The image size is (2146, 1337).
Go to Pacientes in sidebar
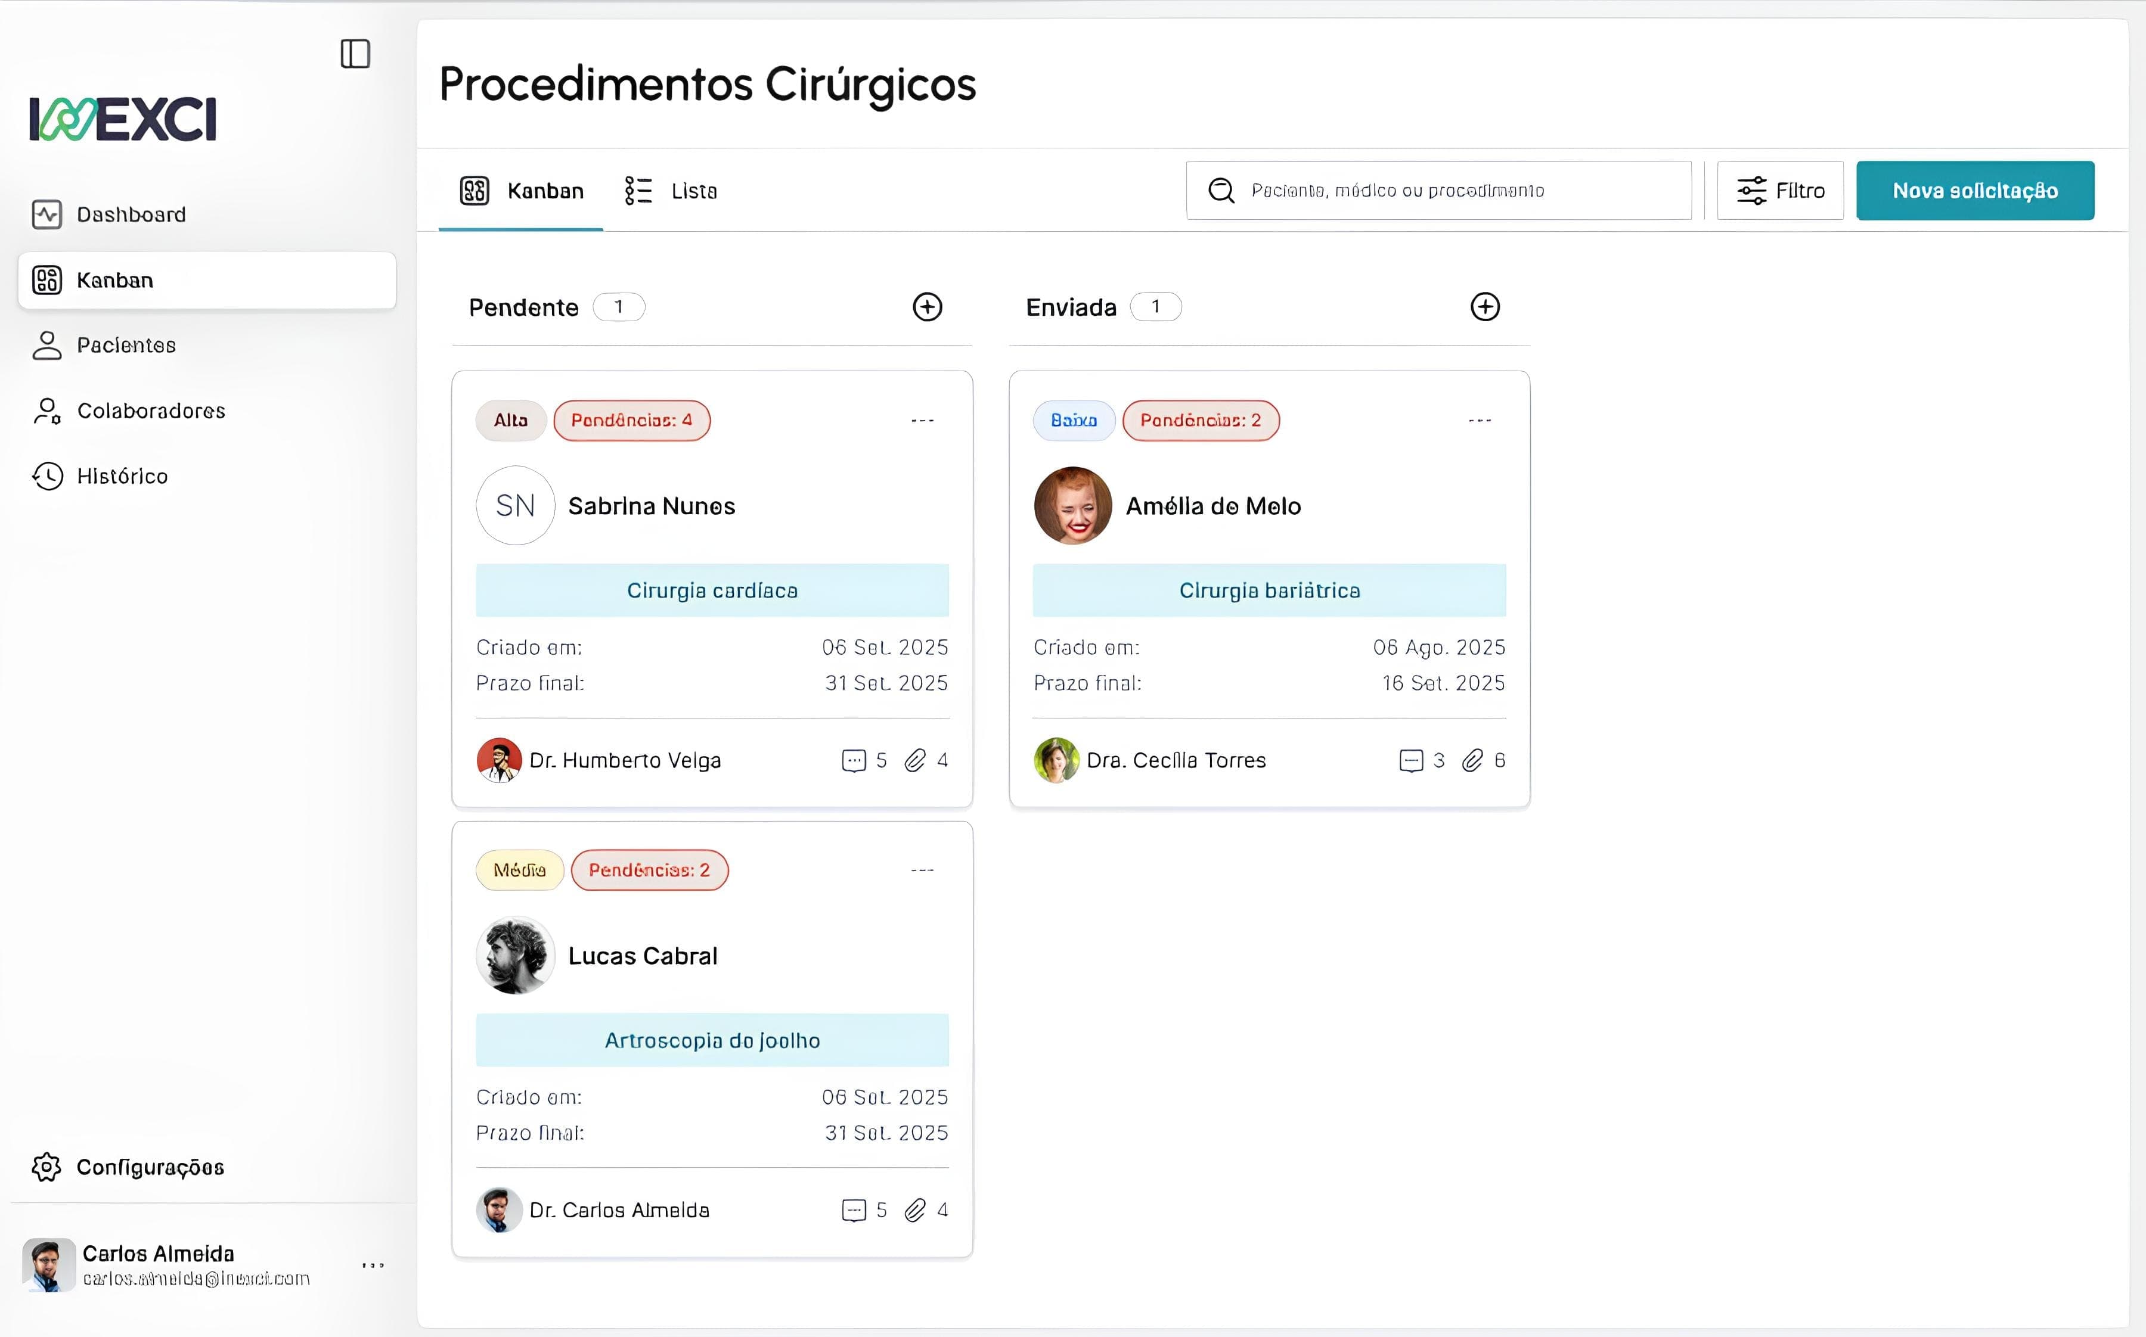click(126, 345)
